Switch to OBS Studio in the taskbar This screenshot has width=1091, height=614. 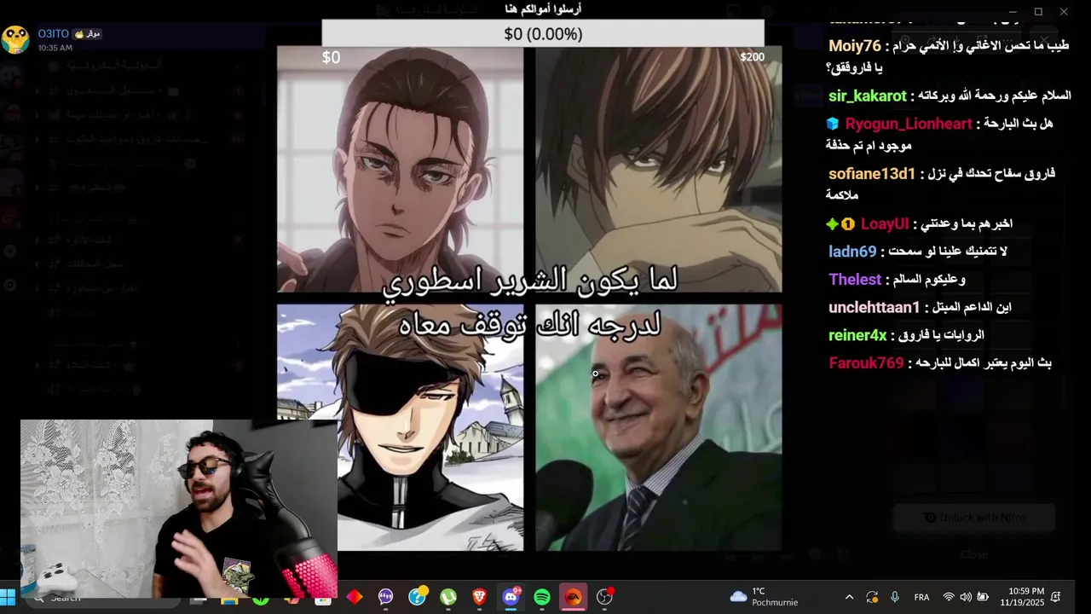605,597
